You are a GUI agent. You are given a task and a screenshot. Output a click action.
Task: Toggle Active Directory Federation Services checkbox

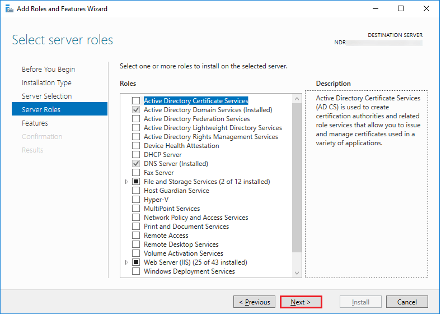pyautogui.click(x=136, y=119)
